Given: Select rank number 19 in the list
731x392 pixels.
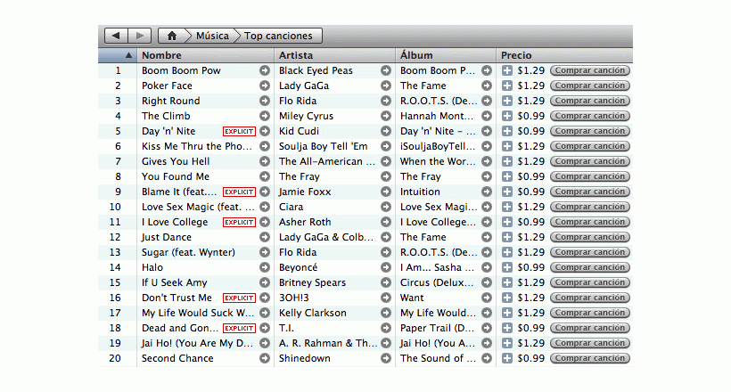Looking at the screenshot, I should tap(115, 343).
